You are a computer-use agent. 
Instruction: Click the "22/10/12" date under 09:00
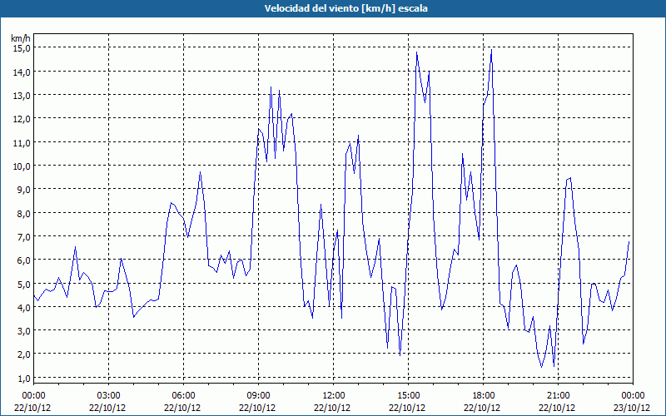[x=257, y=408]
